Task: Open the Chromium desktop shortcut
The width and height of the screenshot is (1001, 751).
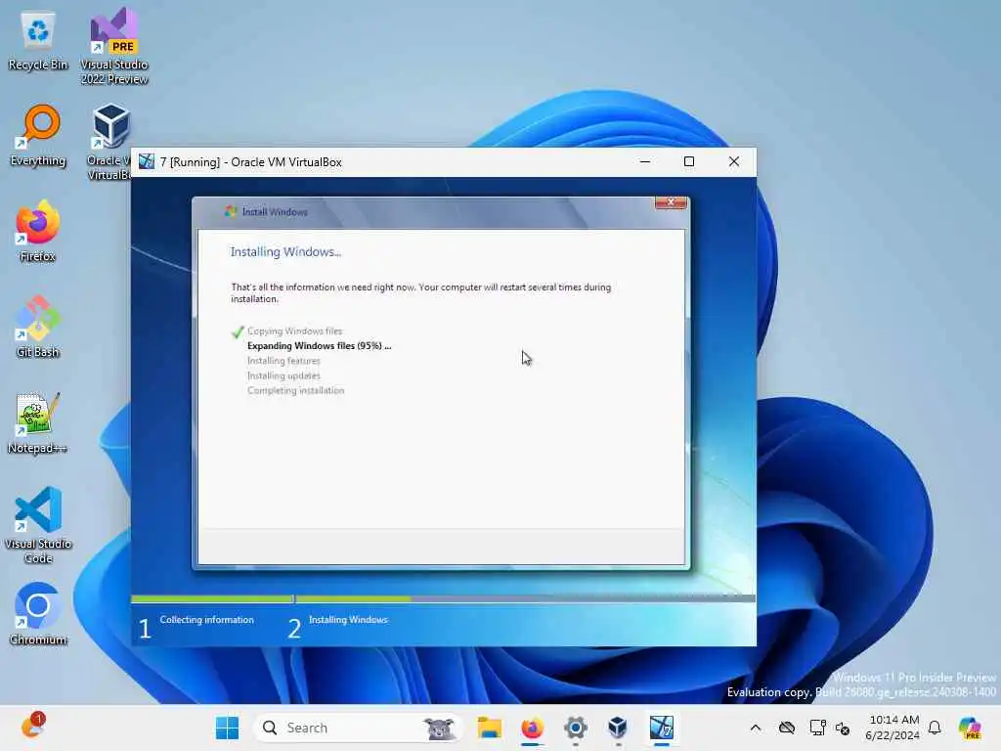Action: coord(38,614)
